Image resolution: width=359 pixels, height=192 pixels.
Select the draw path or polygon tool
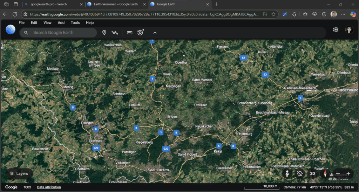click(x=115, y=33)
